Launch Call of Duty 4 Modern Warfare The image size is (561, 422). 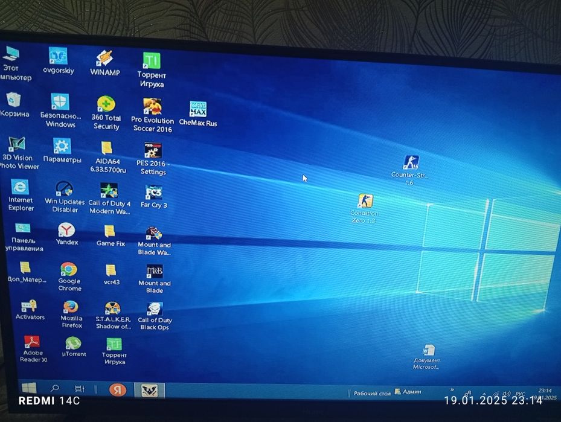109,199
